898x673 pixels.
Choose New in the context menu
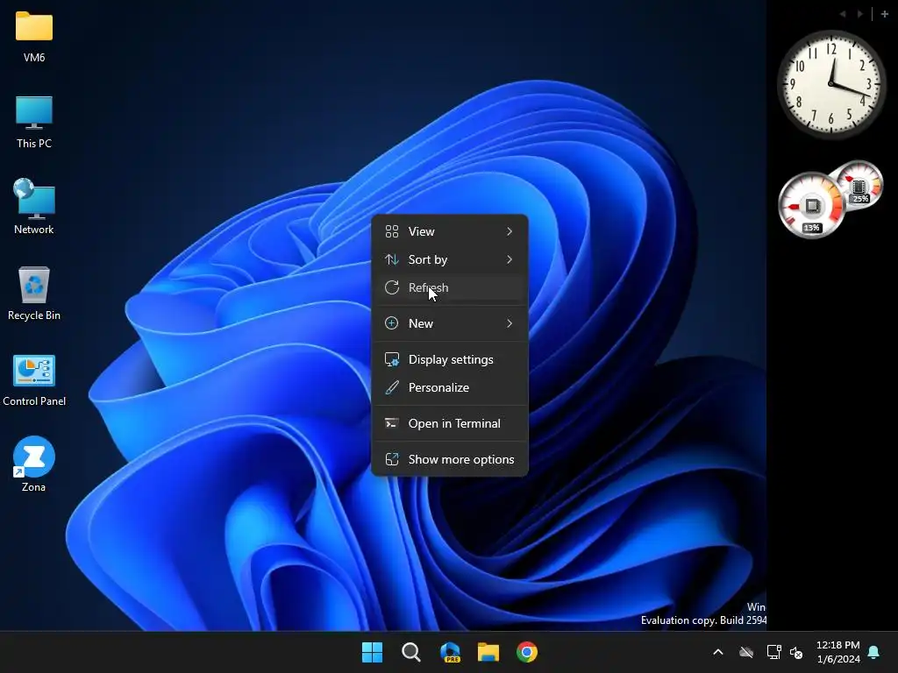[x=450, y=323]
